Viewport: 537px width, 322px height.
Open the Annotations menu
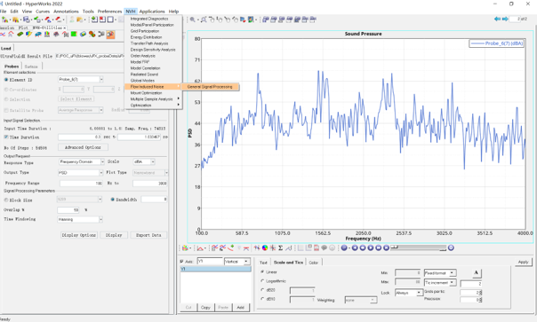click(x=66, y=12)
